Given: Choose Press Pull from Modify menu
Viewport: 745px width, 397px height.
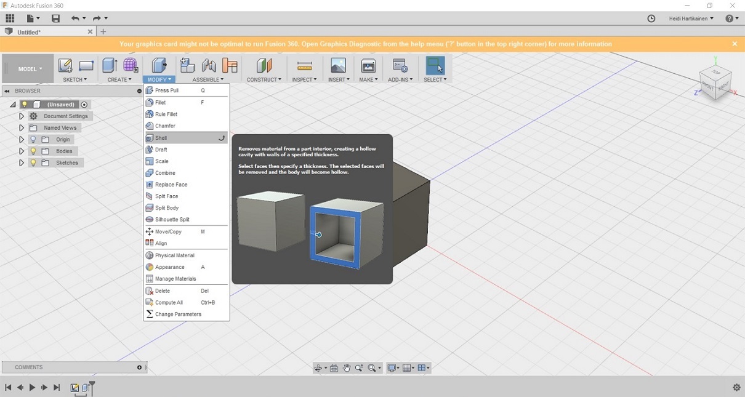Looking at the screenshot, I should click(187, 90).
